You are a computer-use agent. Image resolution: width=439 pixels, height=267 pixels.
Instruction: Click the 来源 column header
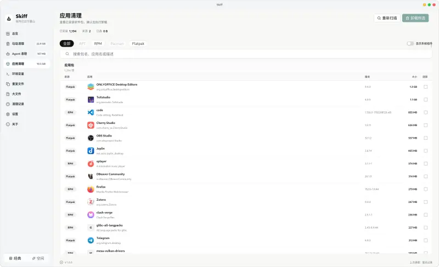(x=67, y=77)
